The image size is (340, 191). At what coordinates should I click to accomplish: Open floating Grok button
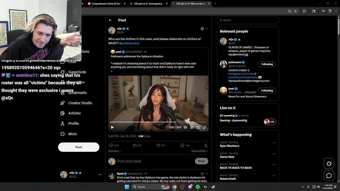click(329, 164)
